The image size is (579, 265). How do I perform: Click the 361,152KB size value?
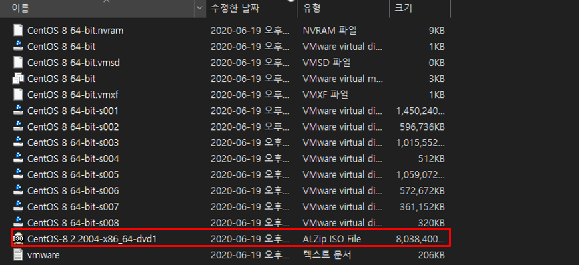422,207
